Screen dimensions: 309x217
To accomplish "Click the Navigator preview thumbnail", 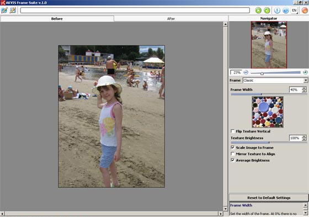I will point(269,45).
